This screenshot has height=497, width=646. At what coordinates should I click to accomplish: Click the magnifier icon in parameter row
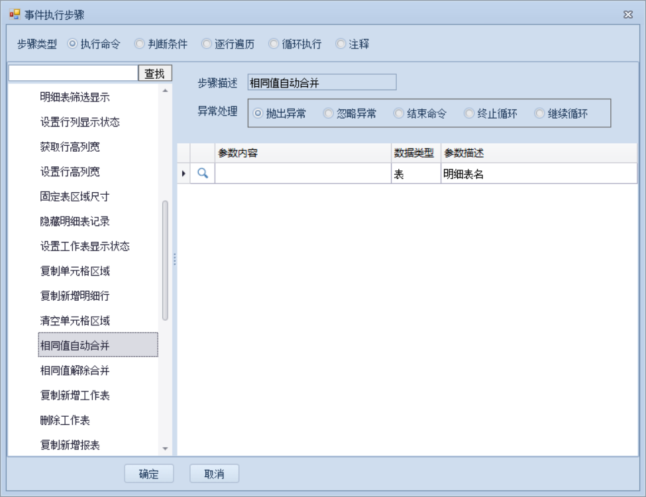tap(202, 174)
